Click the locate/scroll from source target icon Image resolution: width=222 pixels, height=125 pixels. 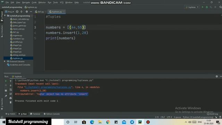click(x=17, y=11)
